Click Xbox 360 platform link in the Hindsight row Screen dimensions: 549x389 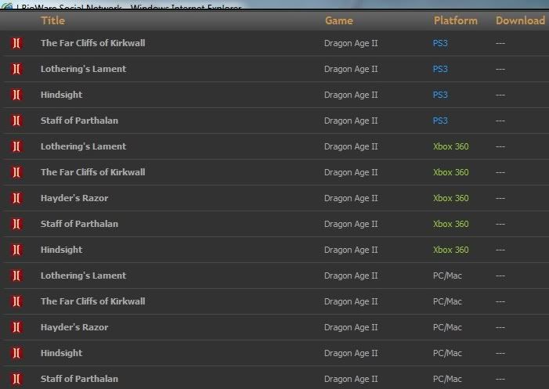[451, 250]
